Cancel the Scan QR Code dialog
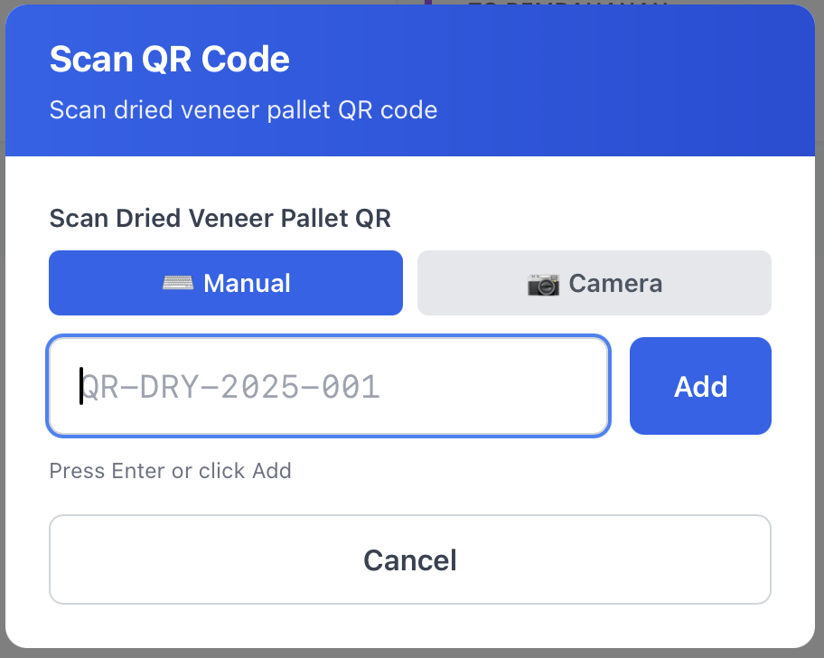 [409, 559]
